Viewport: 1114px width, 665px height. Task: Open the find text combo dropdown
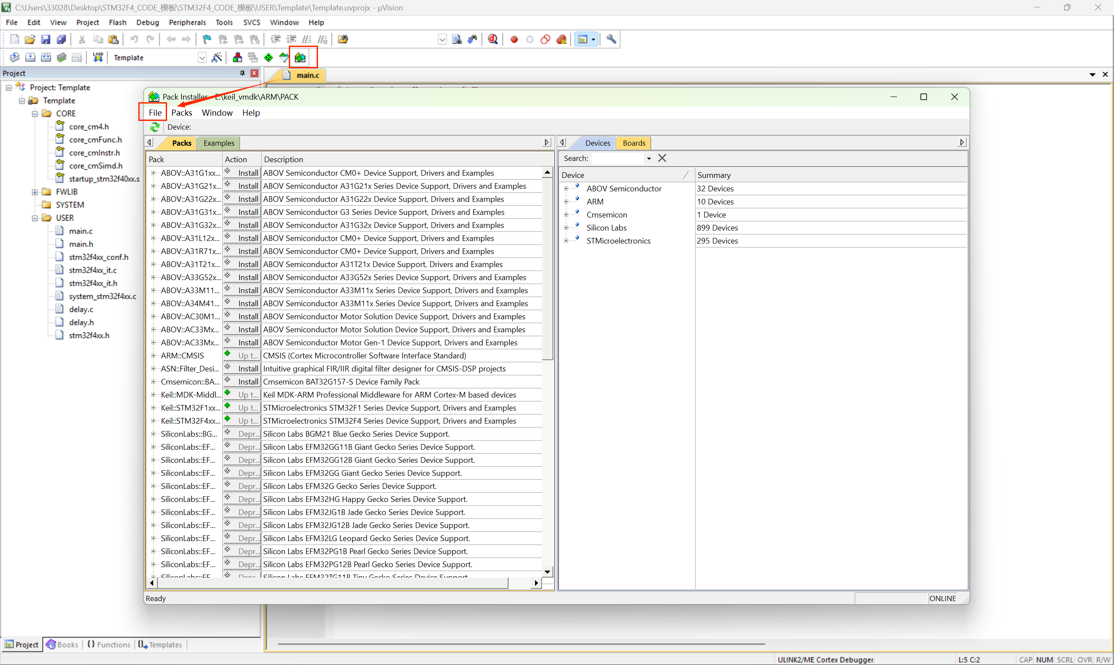[442, 40]
